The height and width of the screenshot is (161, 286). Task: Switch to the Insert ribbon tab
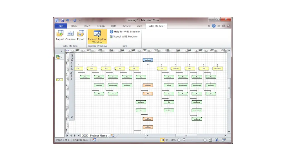[87, 26]
